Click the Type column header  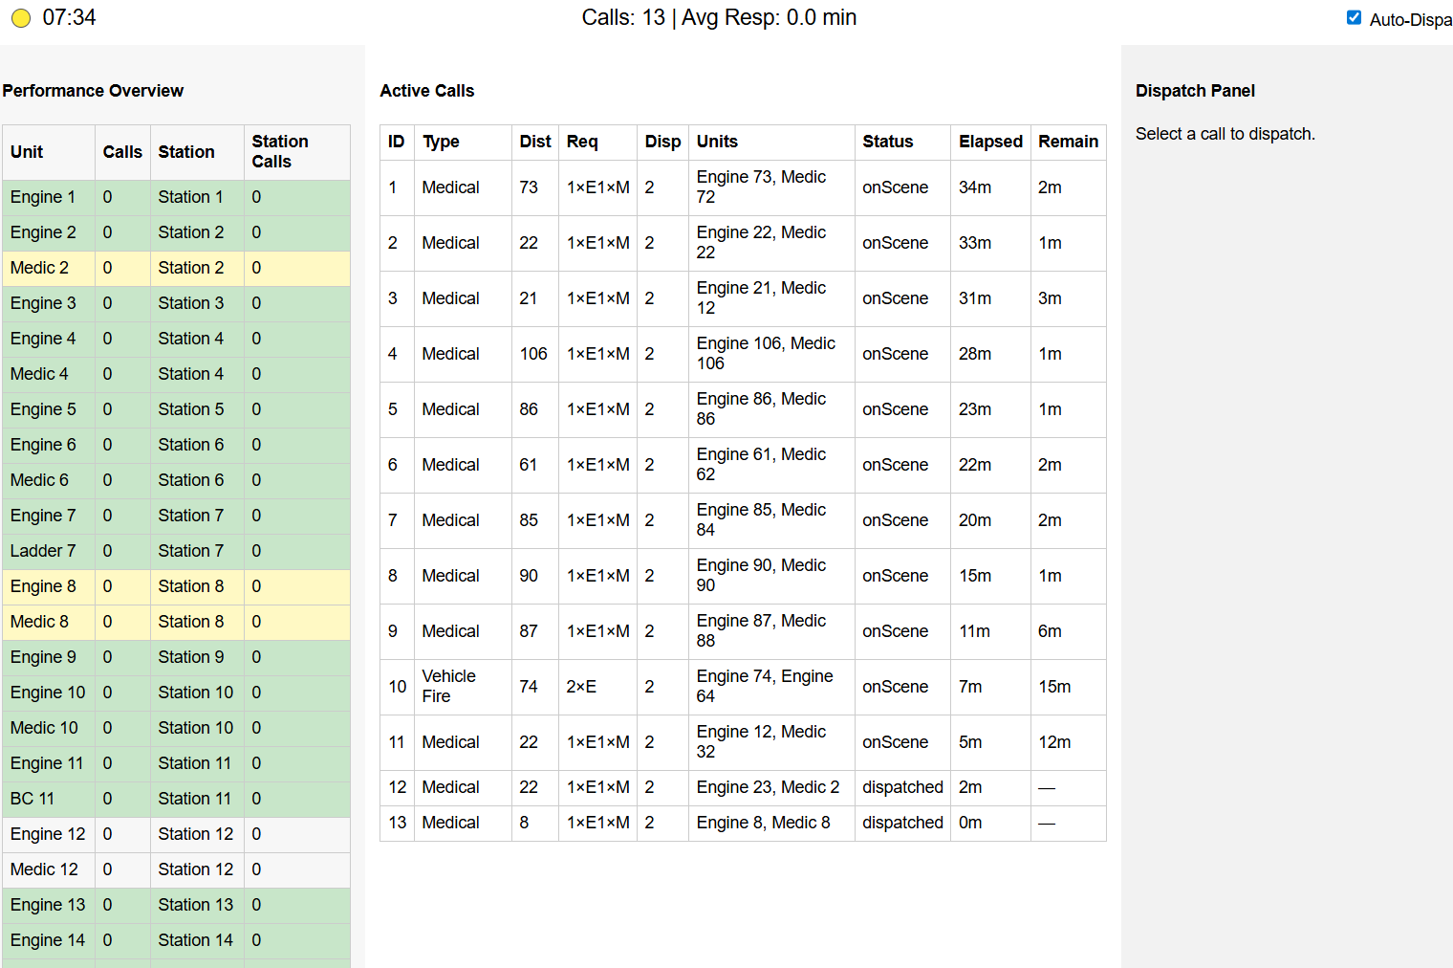(x=441, y=142)
